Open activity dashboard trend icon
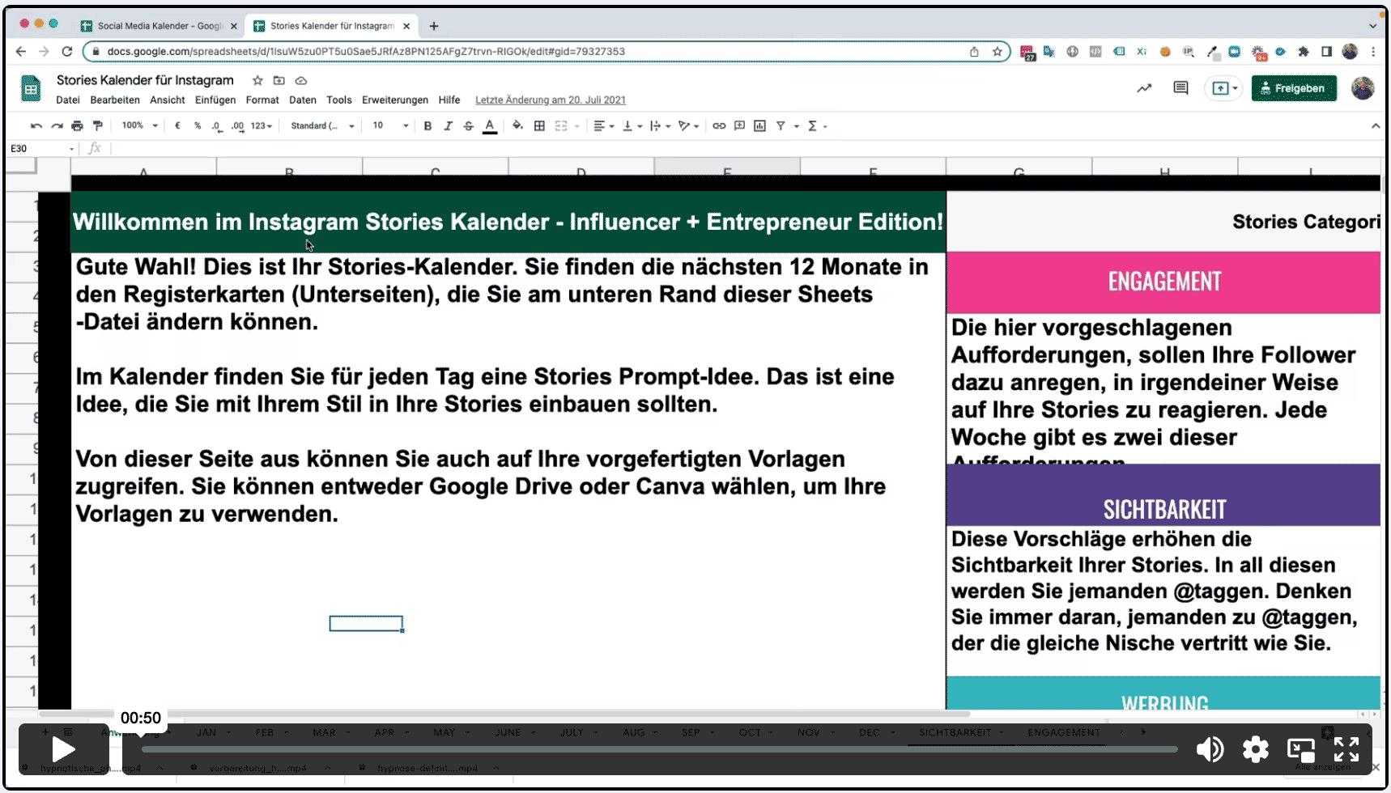1391x793 pixels. tap(1144, 88)
